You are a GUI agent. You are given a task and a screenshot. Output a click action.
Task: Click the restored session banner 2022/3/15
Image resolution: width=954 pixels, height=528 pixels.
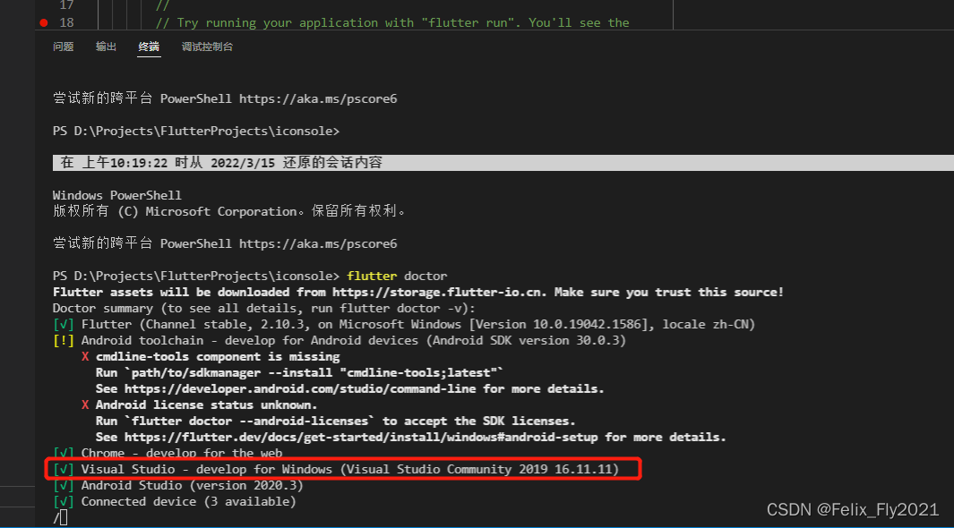click(x=503, y=163)
